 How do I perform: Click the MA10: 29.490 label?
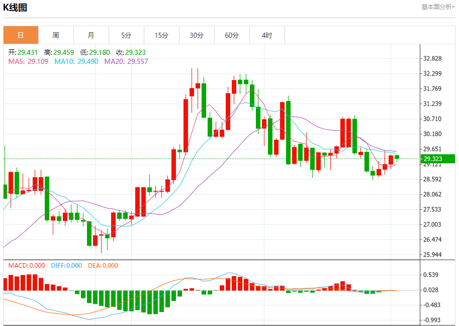pyautogui.click(x=76, y=61)
